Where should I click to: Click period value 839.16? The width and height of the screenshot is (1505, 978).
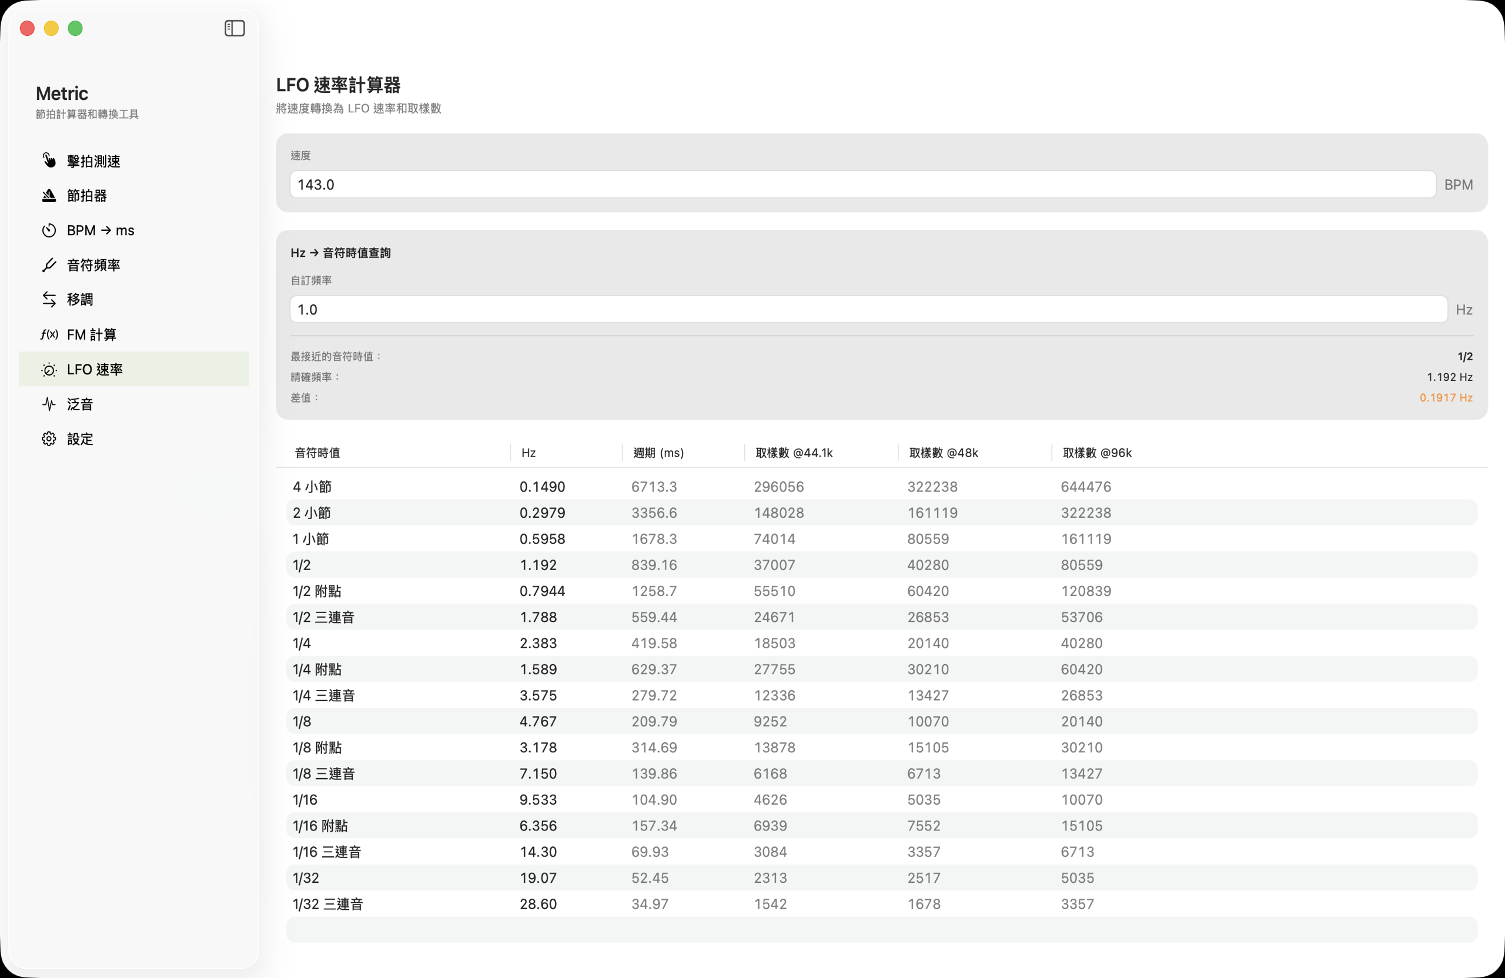[x=654, y=565]
